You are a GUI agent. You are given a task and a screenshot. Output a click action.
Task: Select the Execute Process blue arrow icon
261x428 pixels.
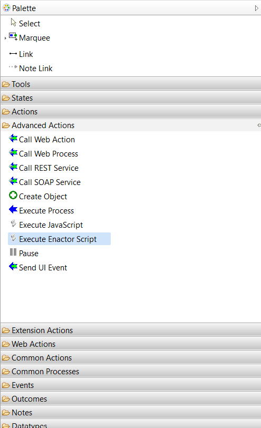(x=13, y=210)
